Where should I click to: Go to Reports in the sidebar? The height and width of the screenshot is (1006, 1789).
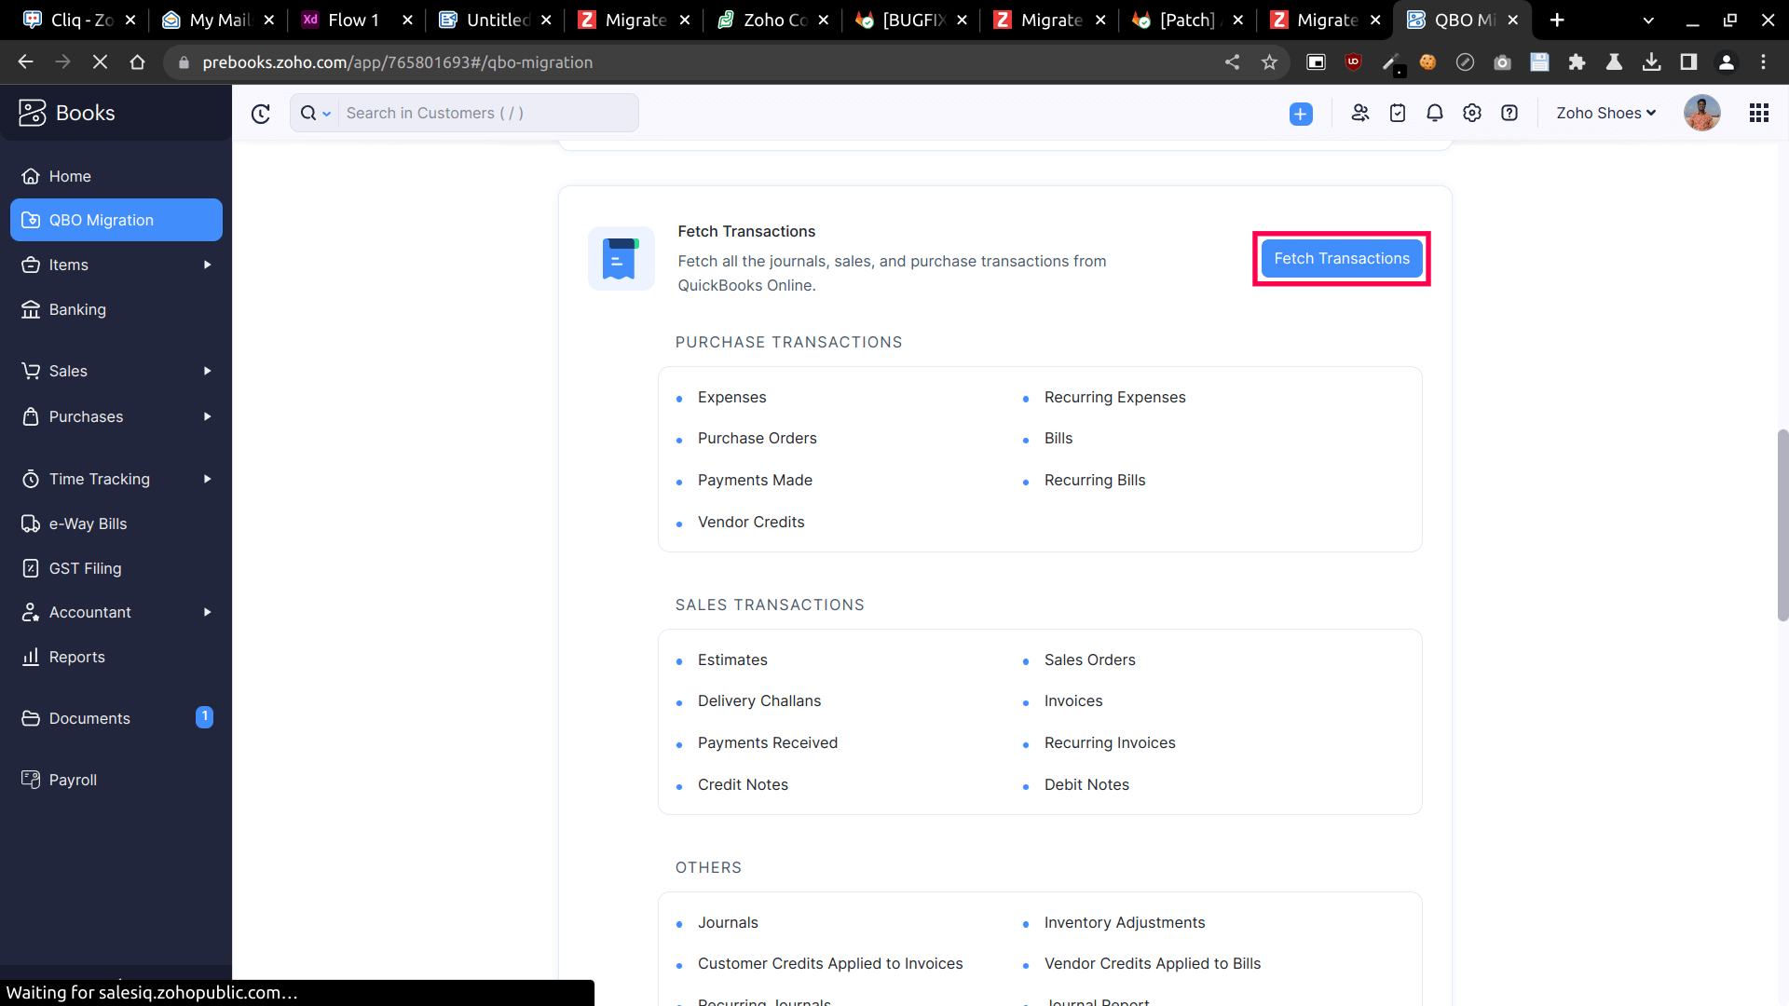(x=76, y=657)
